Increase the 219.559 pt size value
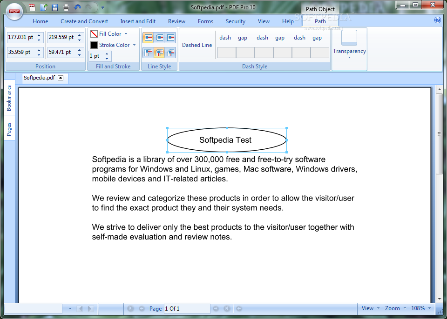The image size is (447, 319). click(x=79, y=35)
